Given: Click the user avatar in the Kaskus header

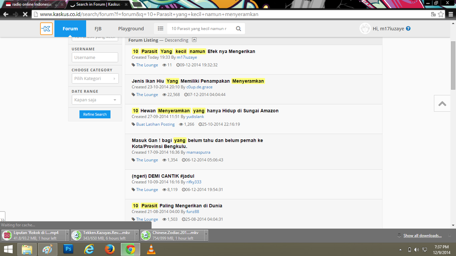Looking at the screenshot, I should coord(365,28).
